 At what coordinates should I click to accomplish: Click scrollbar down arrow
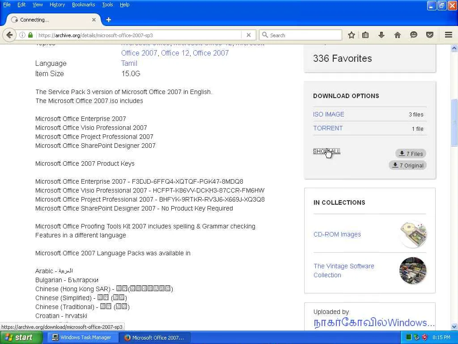454,327
